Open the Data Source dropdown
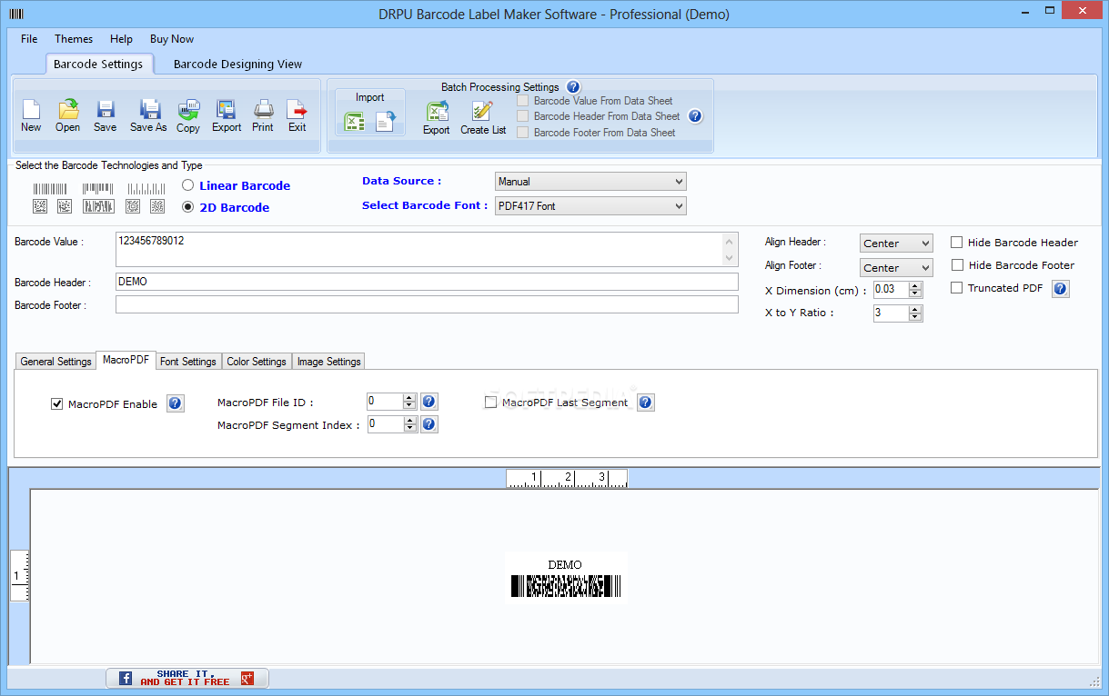Screen dimensions: 1109x696 click(x=590, y=182)
